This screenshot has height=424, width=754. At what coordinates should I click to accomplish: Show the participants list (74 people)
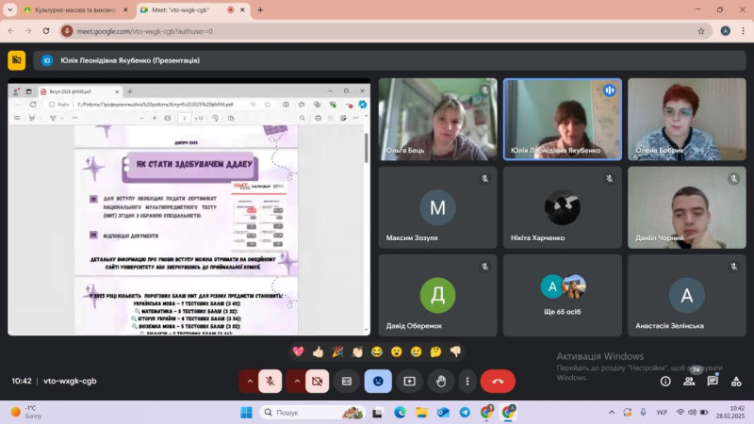click(x=689, y=381)
